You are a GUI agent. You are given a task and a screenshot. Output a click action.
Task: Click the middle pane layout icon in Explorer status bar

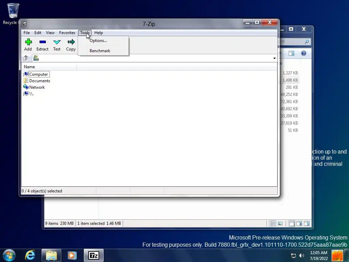[299, 223]
